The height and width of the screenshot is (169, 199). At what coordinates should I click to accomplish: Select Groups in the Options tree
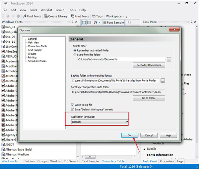[32, 54]
